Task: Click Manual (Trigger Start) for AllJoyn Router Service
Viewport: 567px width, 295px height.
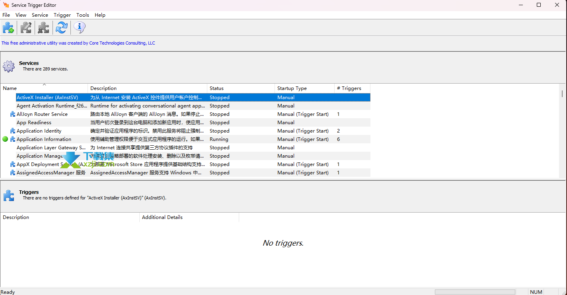Action: pyautogui.click(x=303, y=114)
